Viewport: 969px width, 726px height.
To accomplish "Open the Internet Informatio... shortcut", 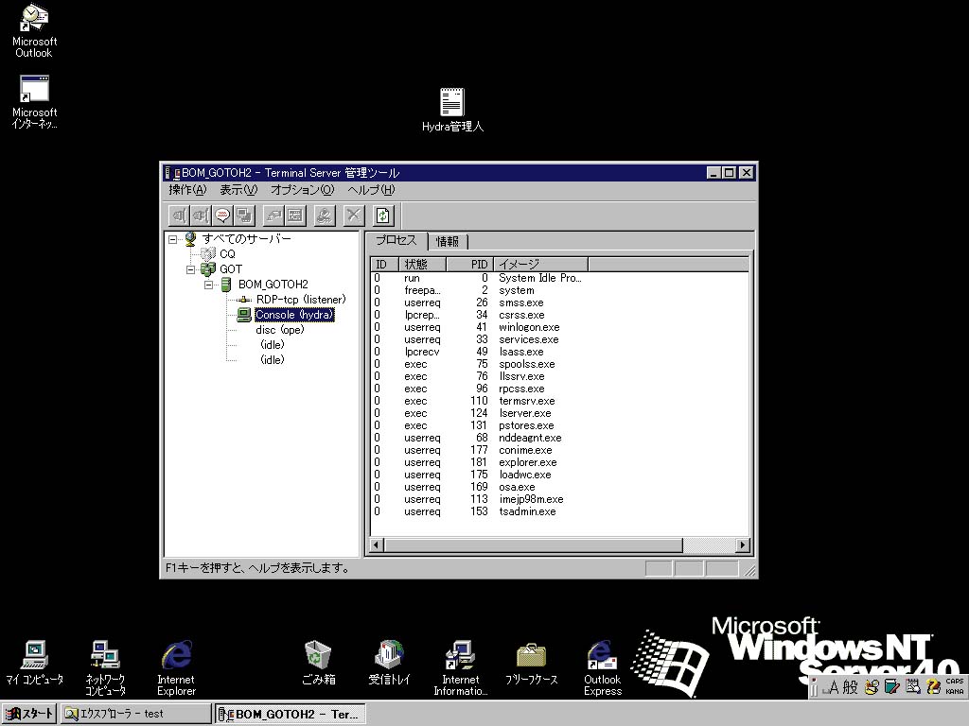I will point(461,668).
